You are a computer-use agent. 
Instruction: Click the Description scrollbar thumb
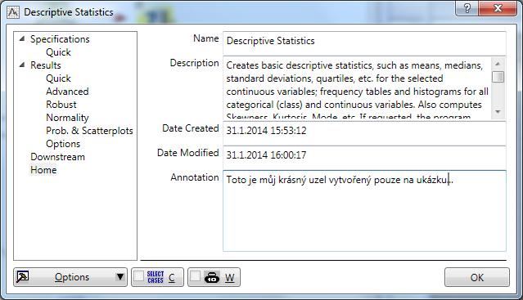pos(498,77)
